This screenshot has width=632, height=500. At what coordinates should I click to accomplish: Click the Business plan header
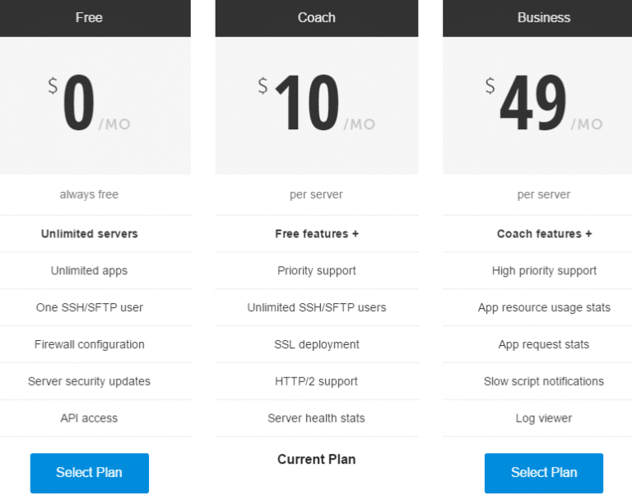[x=537, y=18]
